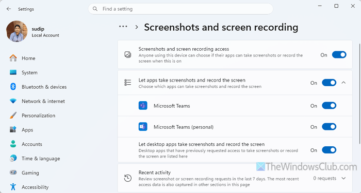Click the Network wifi icon

point(13,101)
